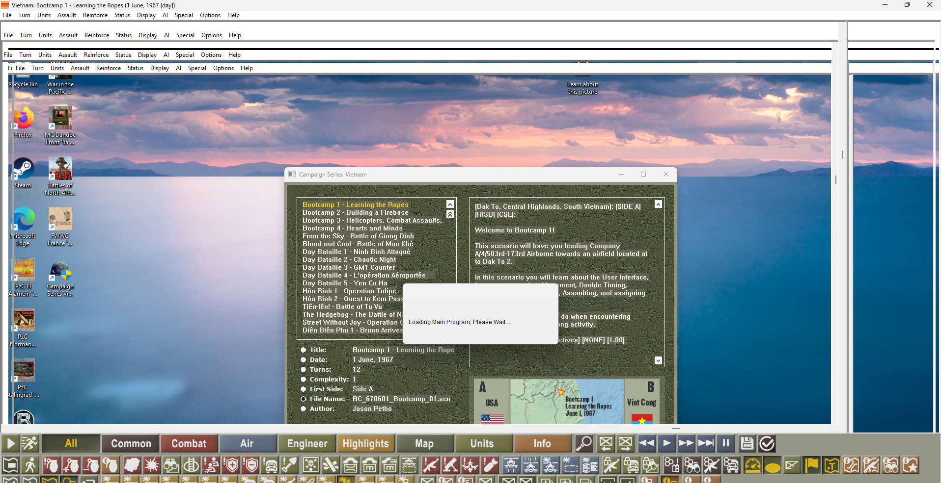
Task: Open Status menu directly under the title bar
Action: tap(122, 15)
